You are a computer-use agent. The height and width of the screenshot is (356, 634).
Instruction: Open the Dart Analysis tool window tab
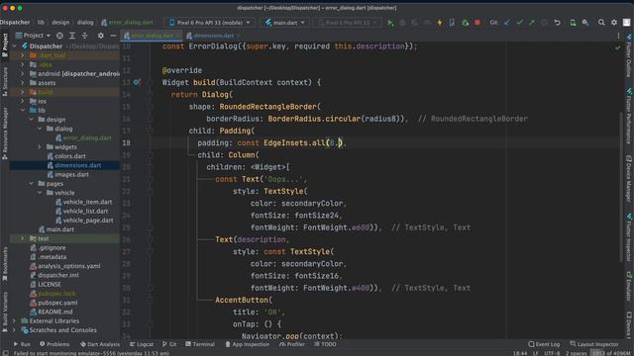(x=100, y=344)
